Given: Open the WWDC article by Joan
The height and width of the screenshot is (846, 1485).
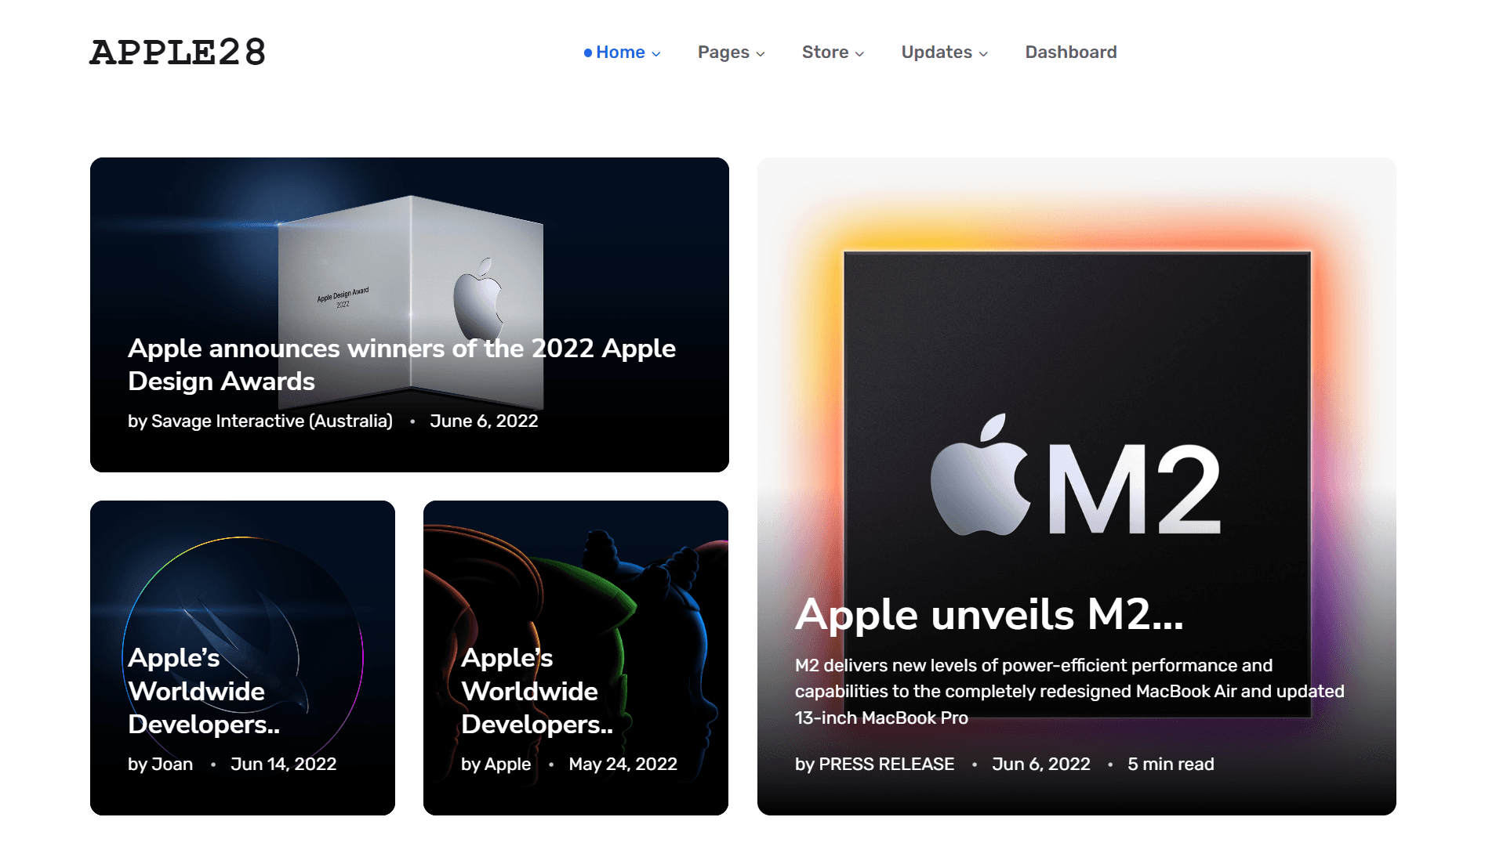Looking at the screenshot, I should tap(204, 691).
